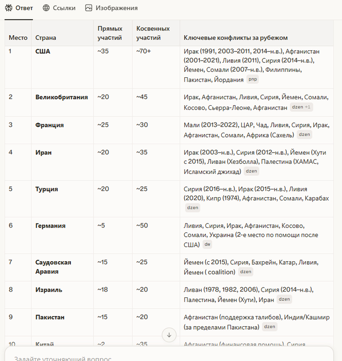Open the Ответ tab
Viewport: 342px width, 361px height.
pyautogui.click(x=19, y=8)
